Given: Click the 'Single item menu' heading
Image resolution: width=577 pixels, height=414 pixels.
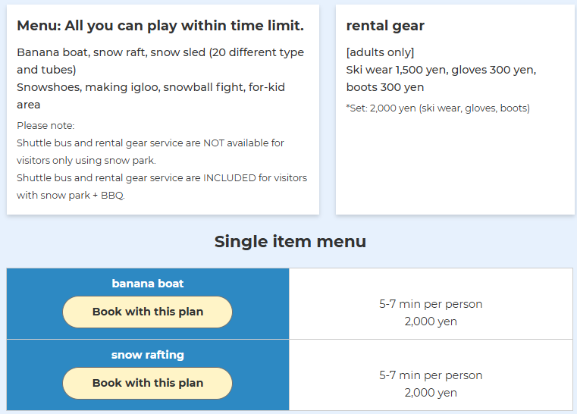Looking at the screenshot, I should (x=290, y=241).
